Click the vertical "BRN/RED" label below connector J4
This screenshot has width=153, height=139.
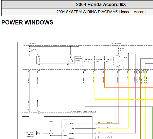(118, 80)
